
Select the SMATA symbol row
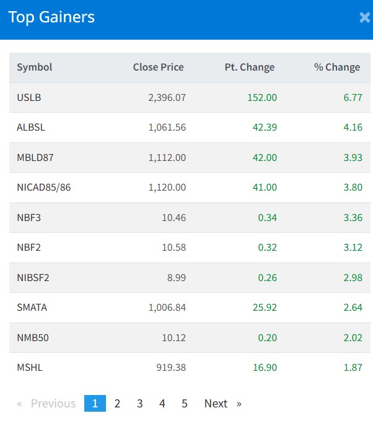32,308
